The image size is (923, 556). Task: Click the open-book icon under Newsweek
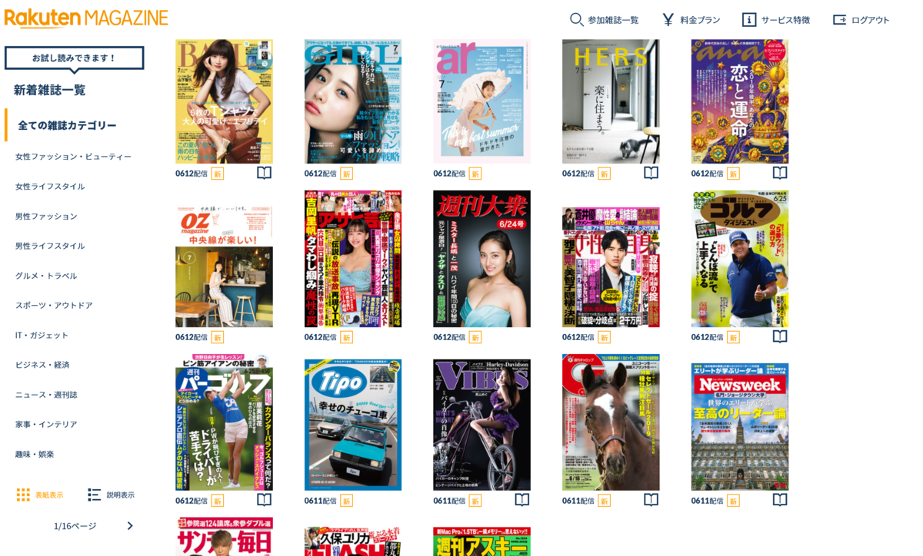[x=780, y=500]
